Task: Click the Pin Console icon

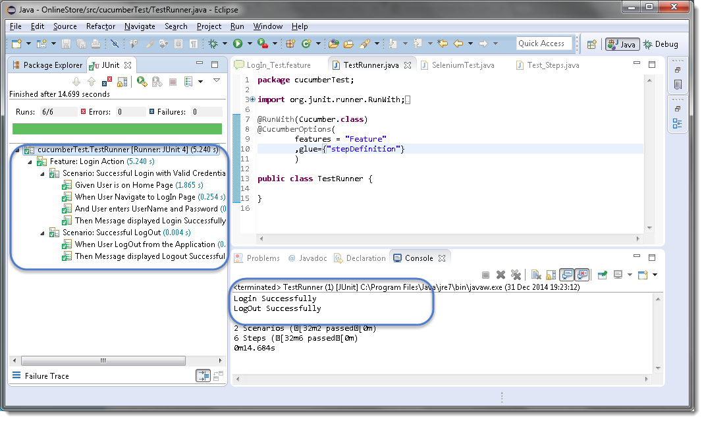Action: [603, 275]
